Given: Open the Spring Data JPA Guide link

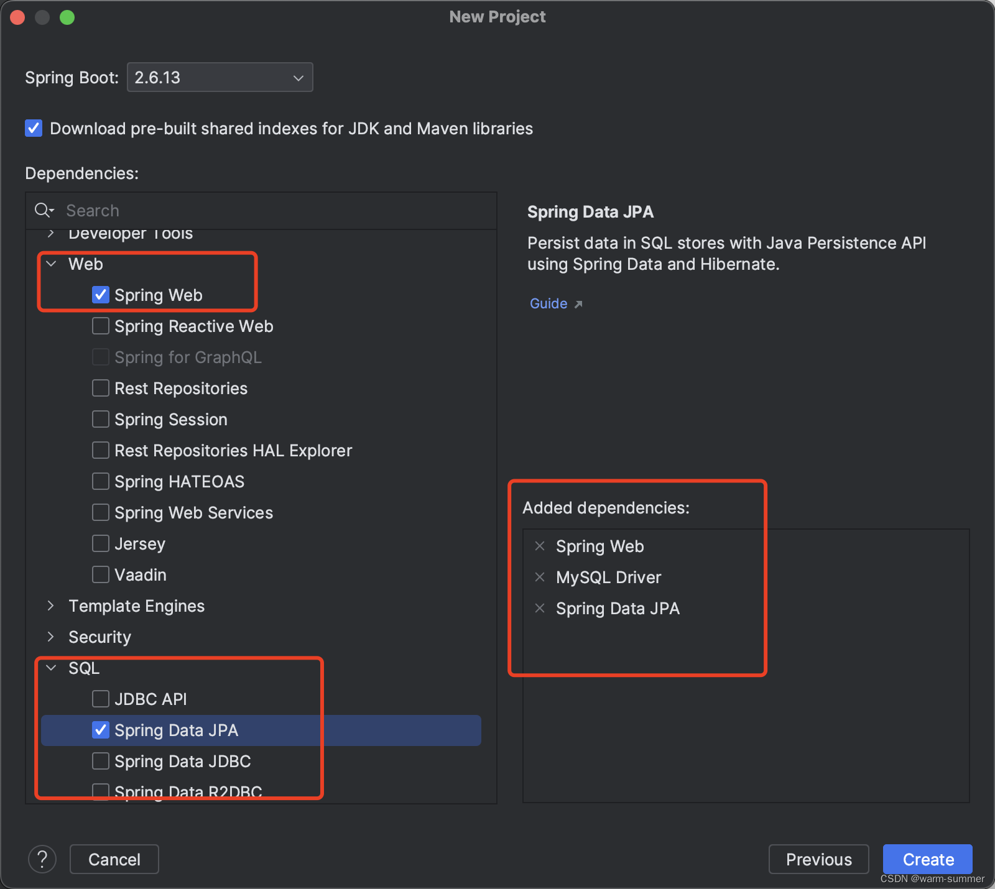Looking at the screenshot, I should [x=548, y=303].
